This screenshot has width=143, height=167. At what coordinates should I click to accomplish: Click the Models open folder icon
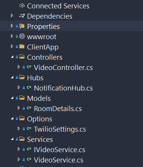pyautogui.click(x=22, y=98)
